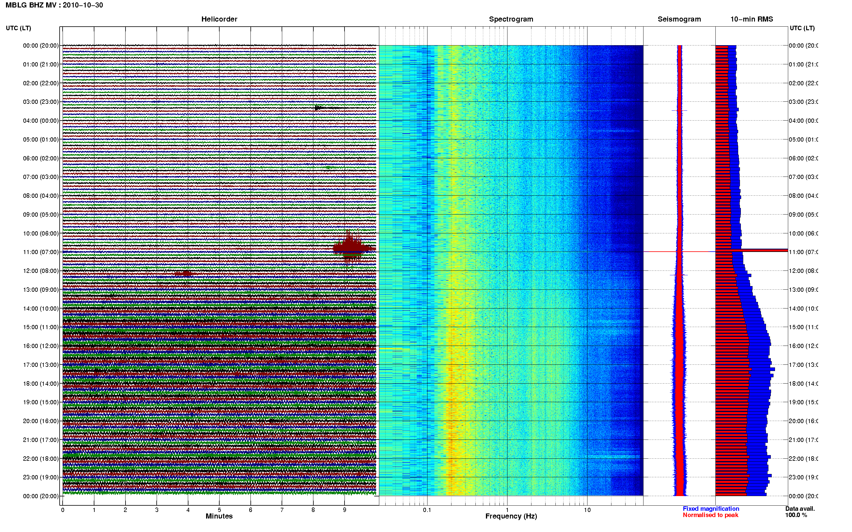
Task: Click the left '10:00 (06:00)' time label
Action: tap(41, 233)
